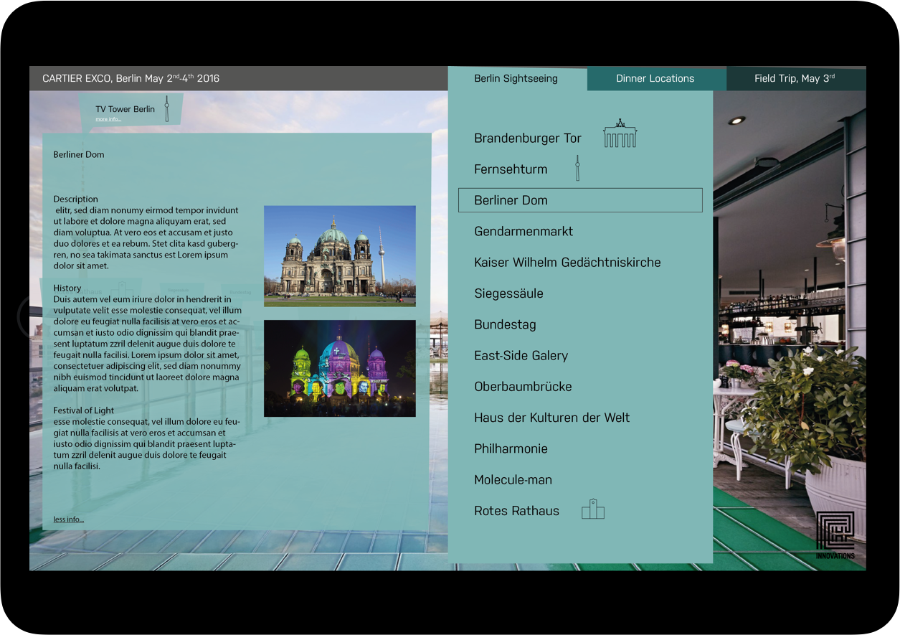Screen dimensions: 900x635
Task: Click the Berliner Dom panel title
Action: (78, 154)
